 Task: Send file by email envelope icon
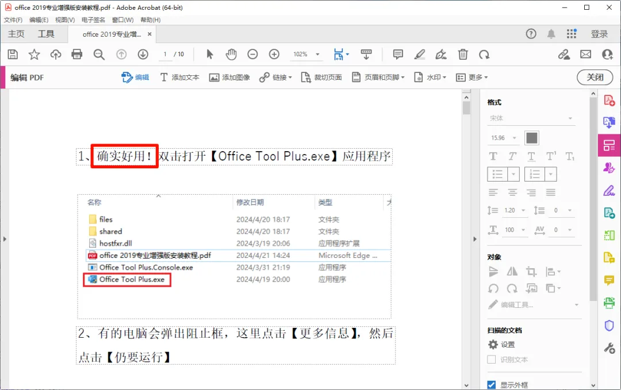(586, 54)
